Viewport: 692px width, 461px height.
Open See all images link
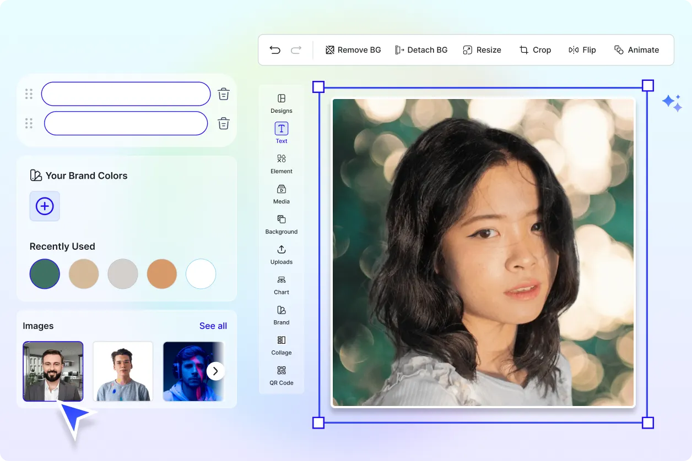pyautogui.click(x=213, y=326)
